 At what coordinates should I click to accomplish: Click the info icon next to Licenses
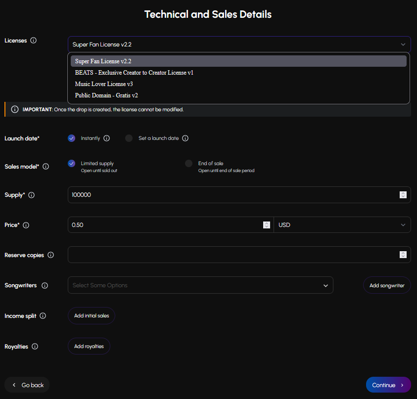point(34,41)
